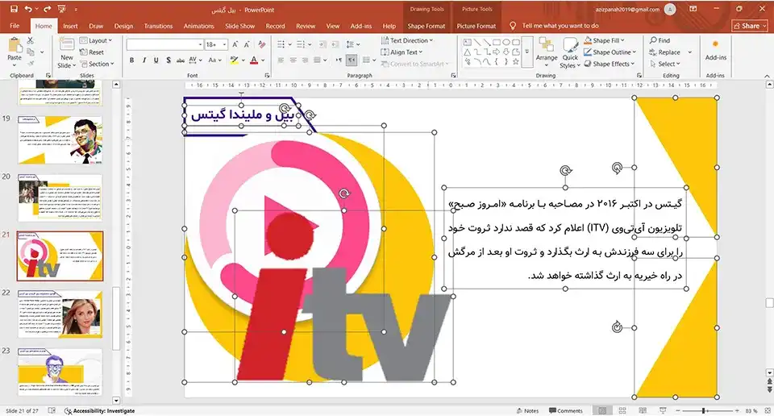This screenshot has width=774, height=416.
Task: Cut the selection with the scissors icon
Action: 30,41
